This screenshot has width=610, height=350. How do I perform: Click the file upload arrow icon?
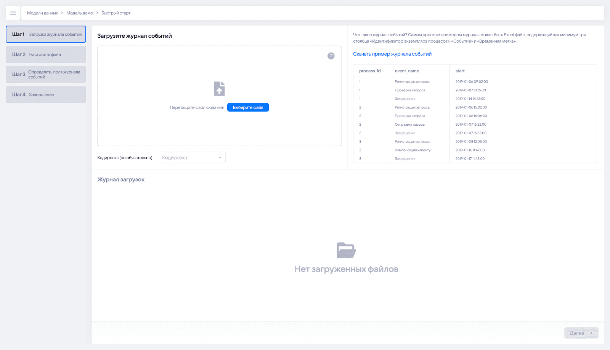pos(219,89)
